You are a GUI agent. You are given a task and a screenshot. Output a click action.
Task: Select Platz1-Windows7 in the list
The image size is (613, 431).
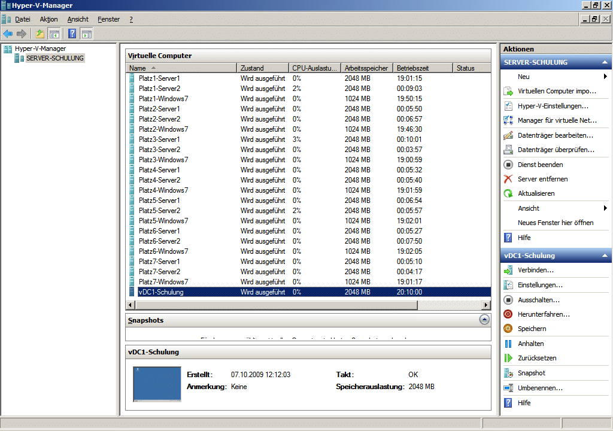click(x=309, y=99)
